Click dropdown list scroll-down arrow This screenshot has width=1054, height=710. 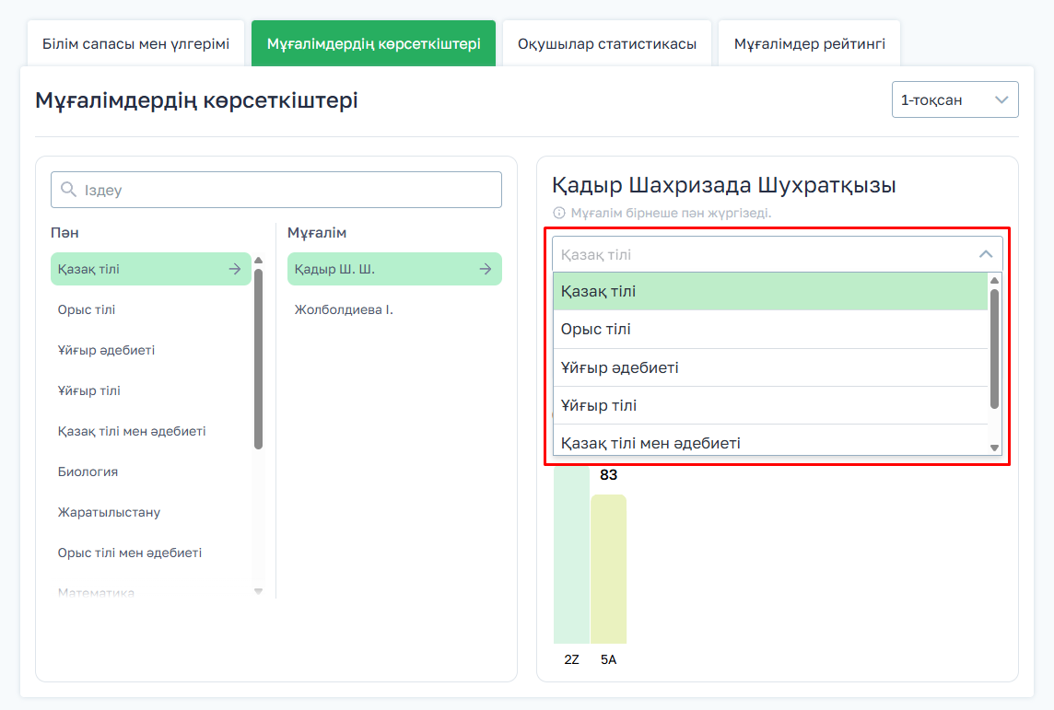click(x=994, y=448)
